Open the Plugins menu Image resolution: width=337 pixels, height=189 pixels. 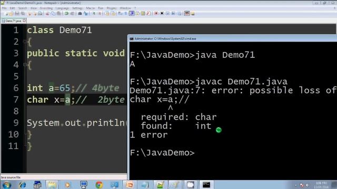pos(112,8)
